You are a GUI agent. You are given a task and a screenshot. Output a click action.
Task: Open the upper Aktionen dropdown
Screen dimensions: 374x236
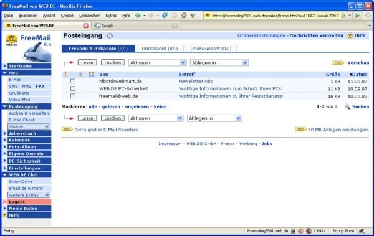[158, 62]
